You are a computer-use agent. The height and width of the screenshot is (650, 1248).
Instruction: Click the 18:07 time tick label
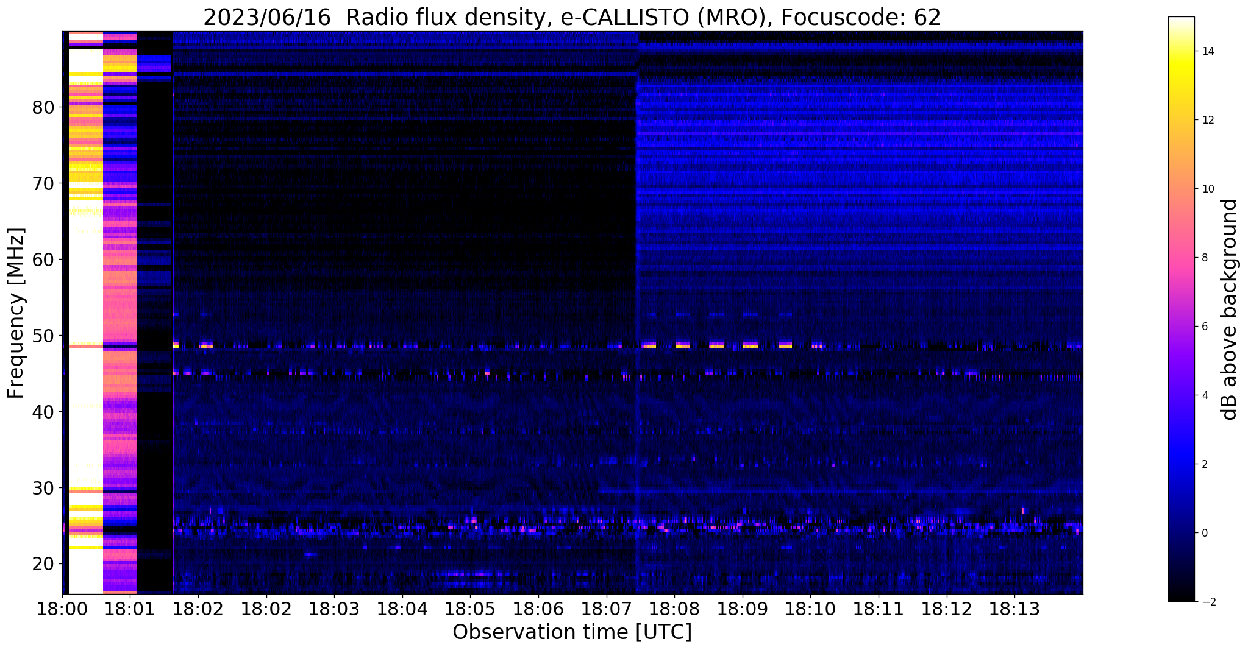pos(606,609)
